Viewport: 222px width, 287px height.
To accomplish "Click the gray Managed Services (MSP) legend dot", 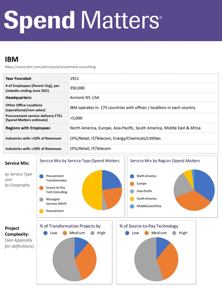I will pyautogui.click(x=41, y=199).
